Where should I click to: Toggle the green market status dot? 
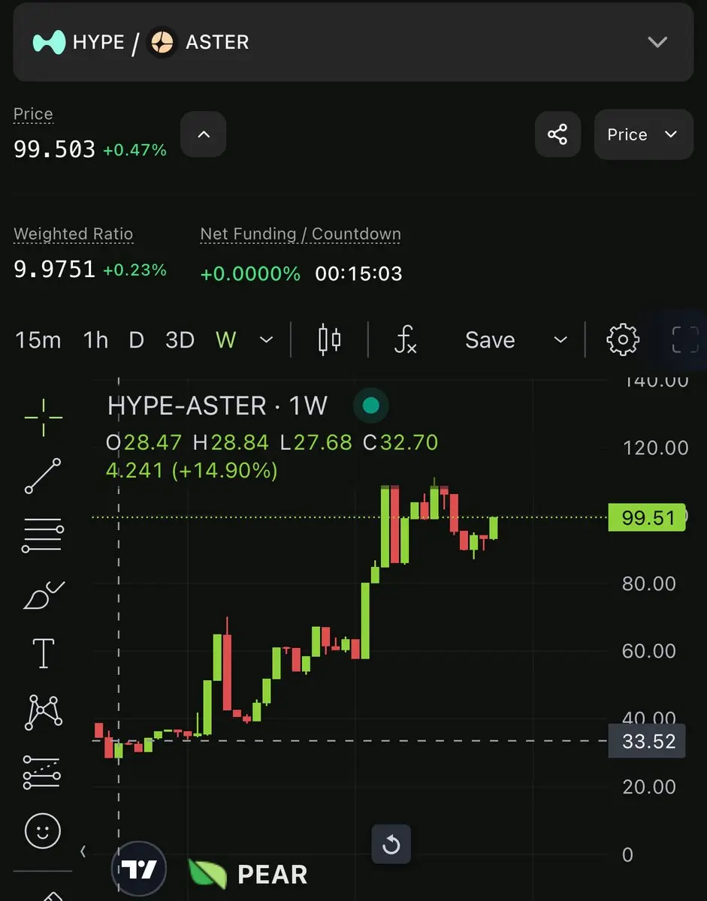[370, 406]
